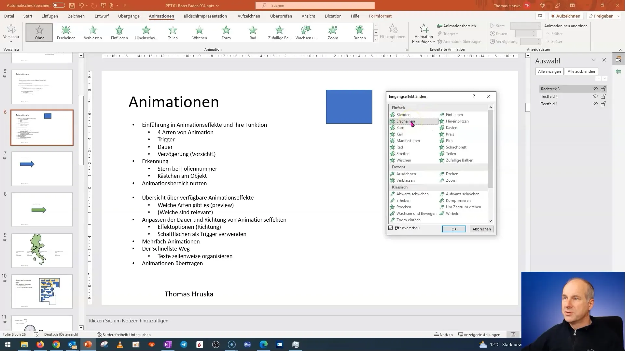Click the undo icon in title bar
The height and width of the screenshot is (351, 625).
tap(81, 6)
